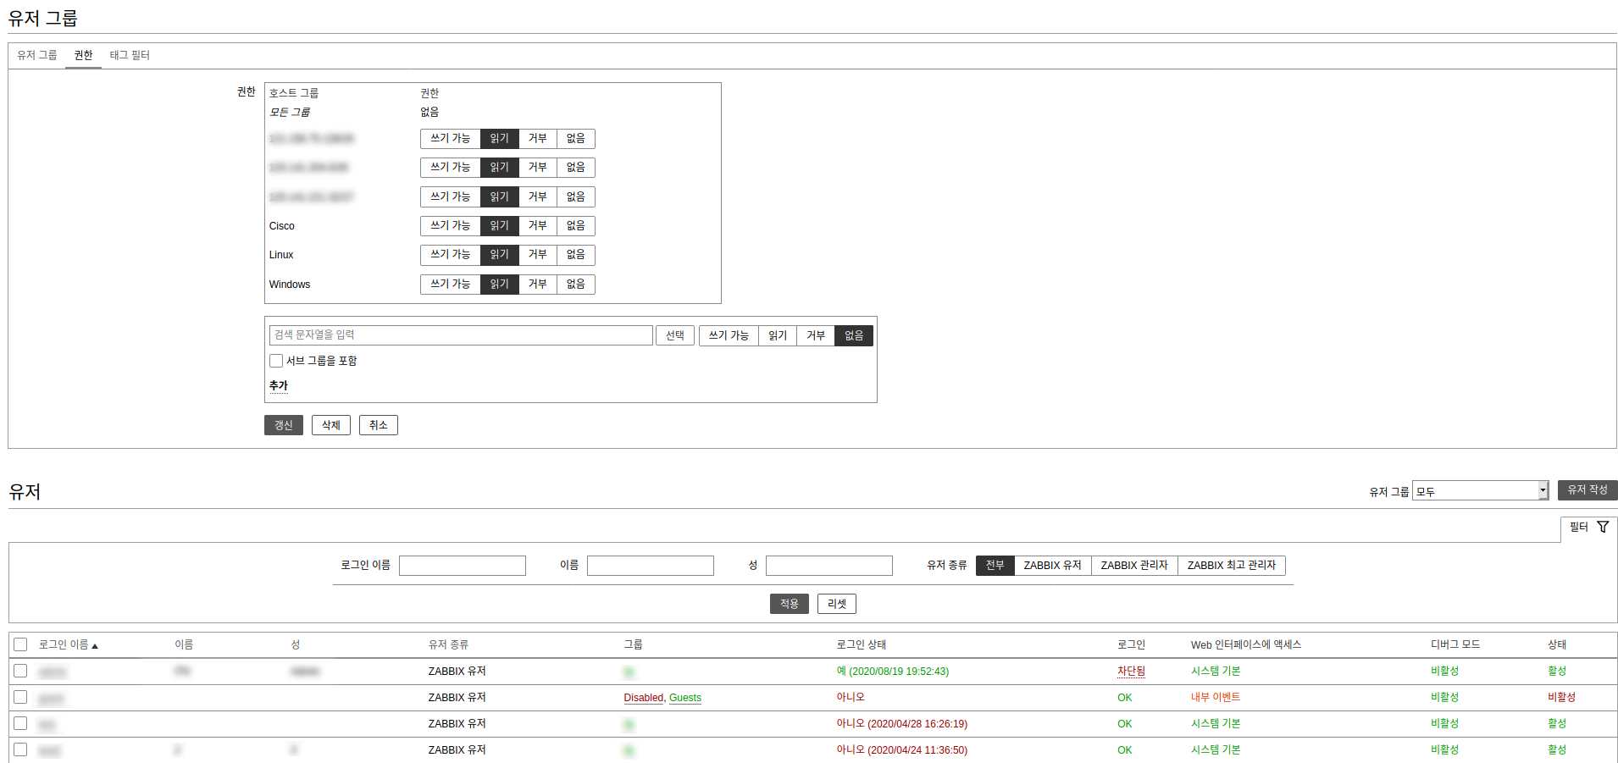Filter user type by ZABBIX 관리자
Viewport: 1618px width, 763px height.
(x=1133, y=566)
